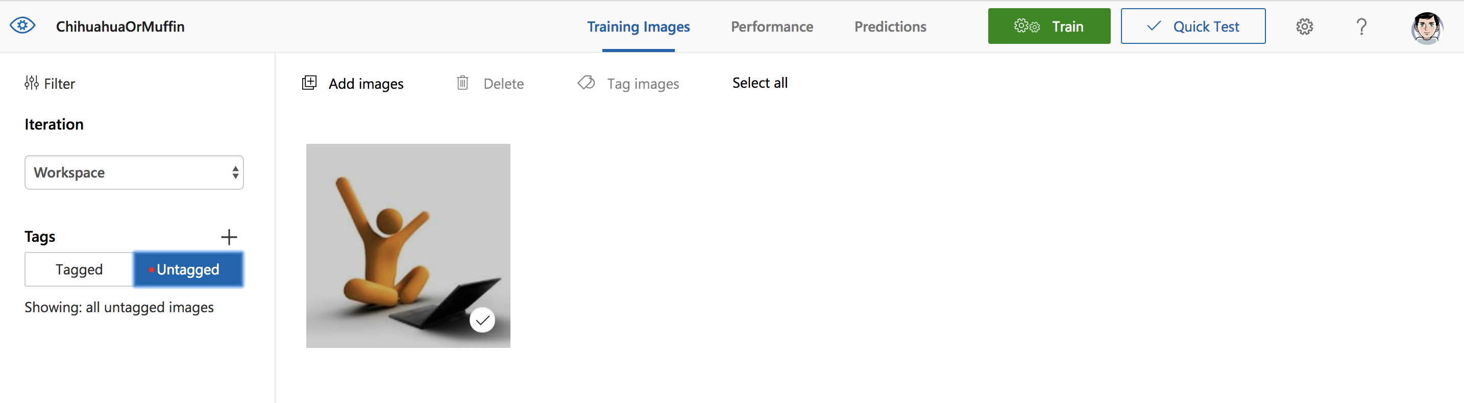Screen dimensions: 1464x403
Task: Open the Predictions tab
Action: pos(889,27)
